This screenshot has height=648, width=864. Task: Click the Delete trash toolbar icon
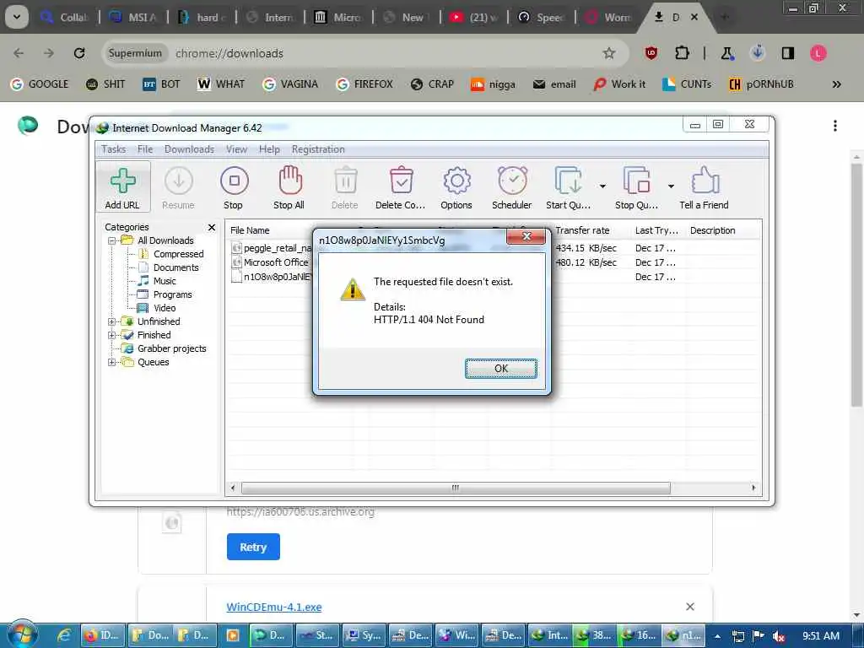345,187
